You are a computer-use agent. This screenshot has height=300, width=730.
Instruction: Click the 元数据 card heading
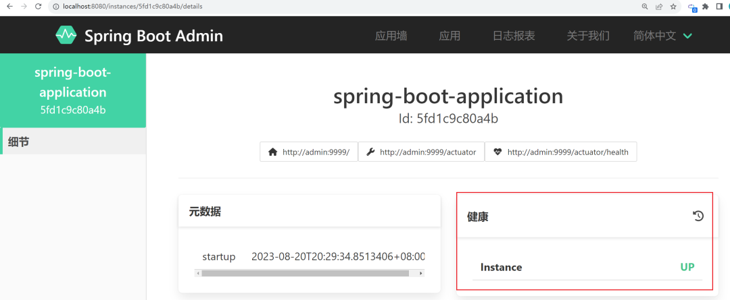click(205, 212)
